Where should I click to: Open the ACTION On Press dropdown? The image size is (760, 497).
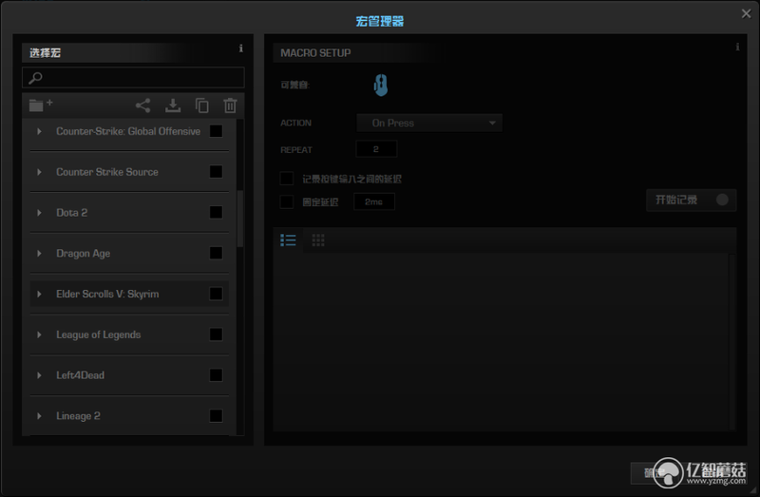click(429, 124)
